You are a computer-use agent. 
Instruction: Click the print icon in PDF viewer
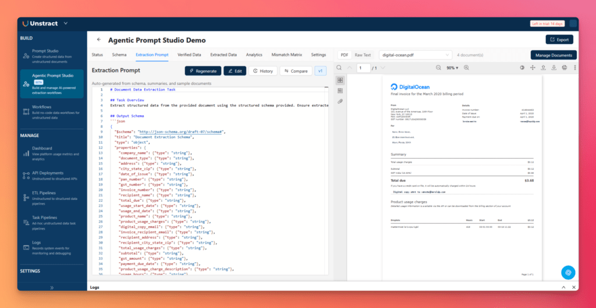(x=564, y=68)
